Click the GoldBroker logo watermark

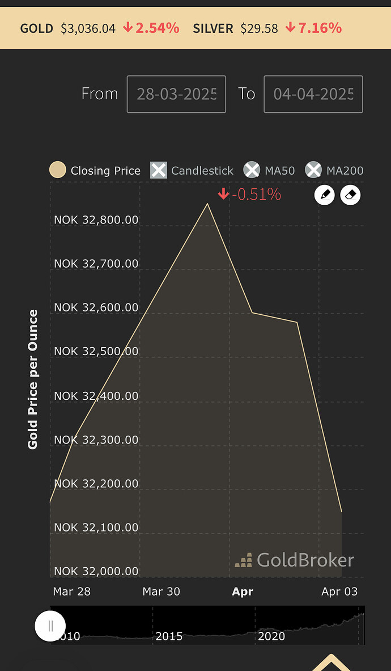pyautogui.click(x=295, y=560)
